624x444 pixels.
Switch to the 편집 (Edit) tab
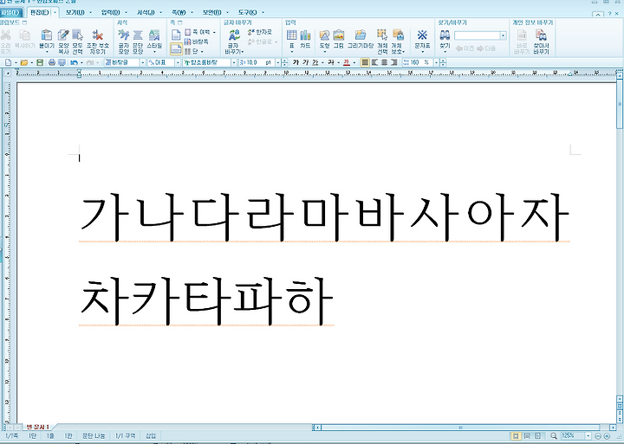[x=39, y=12]
